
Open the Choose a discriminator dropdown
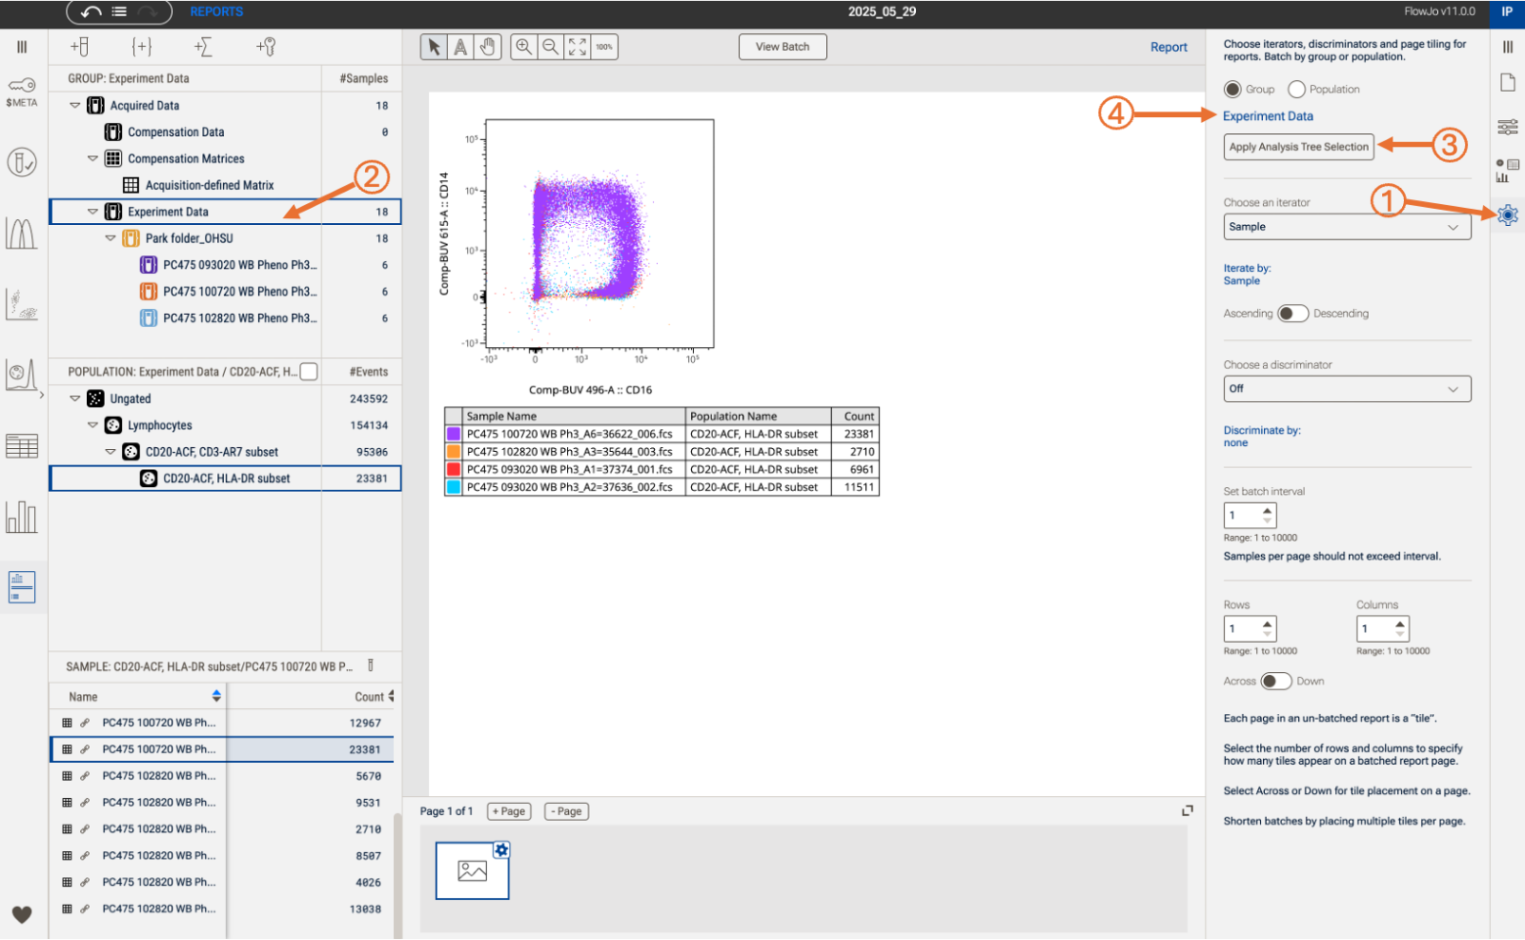click(x=1346, y=389)
